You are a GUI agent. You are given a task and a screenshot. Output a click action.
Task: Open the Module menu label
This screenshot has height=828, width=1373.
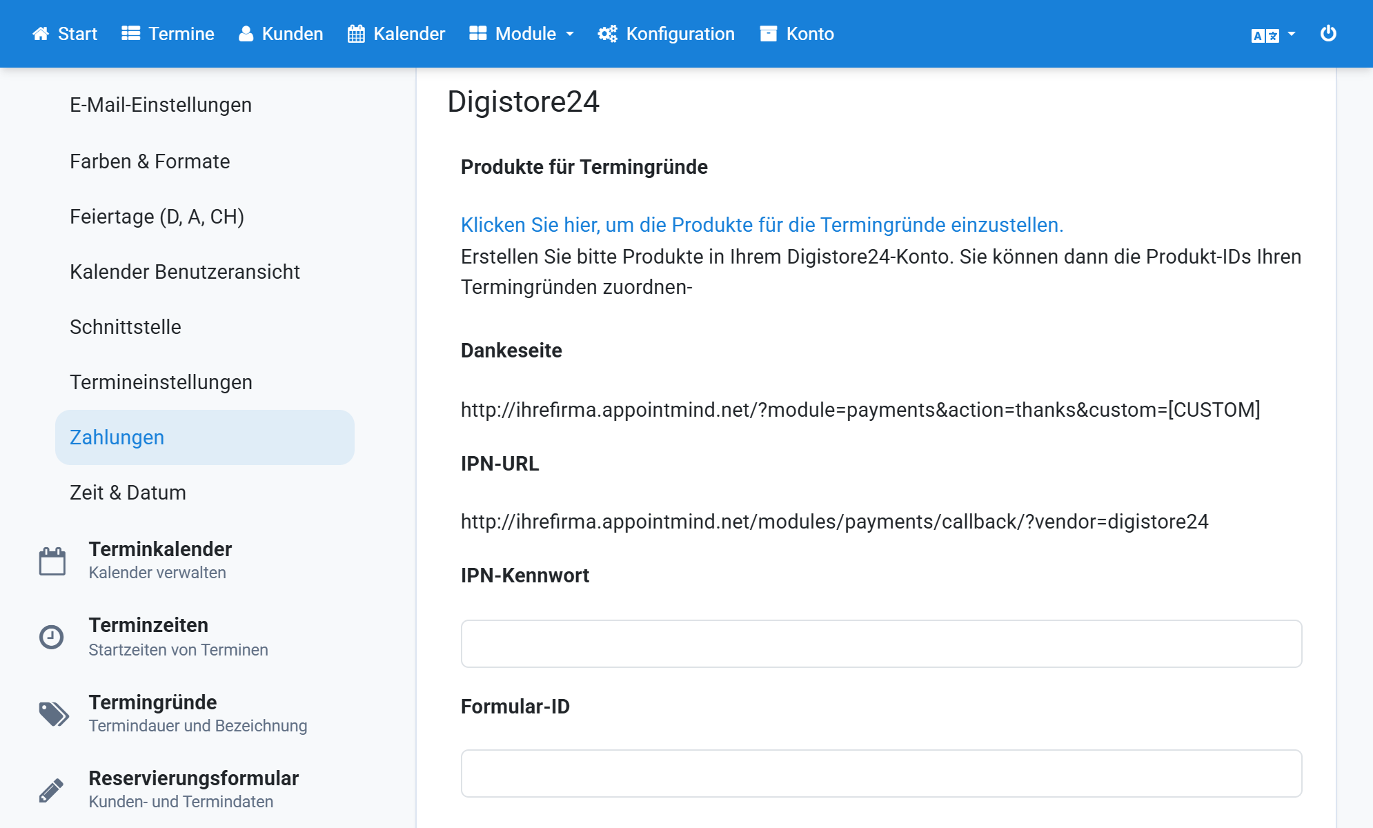point(526,34)
